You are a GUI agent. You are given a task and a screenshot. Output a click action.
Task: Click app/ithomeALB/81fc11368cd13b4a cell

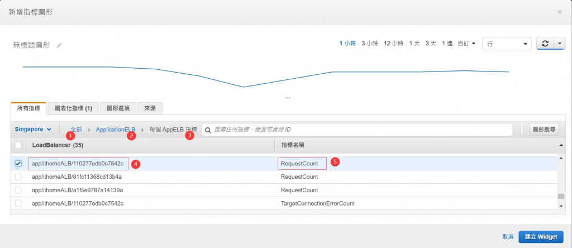[77, 177]
